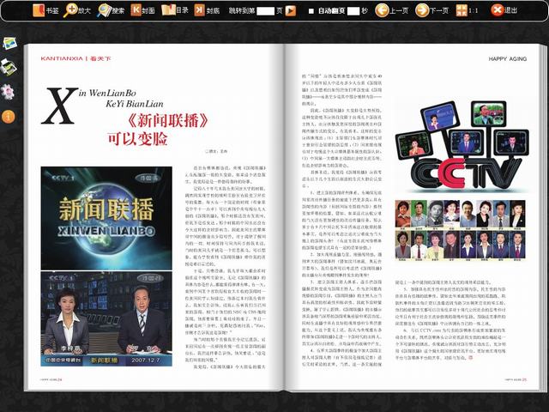549x412 pixels.
Task: Click the 新闻联播 globe title image
Action: (x=106, y=218)
